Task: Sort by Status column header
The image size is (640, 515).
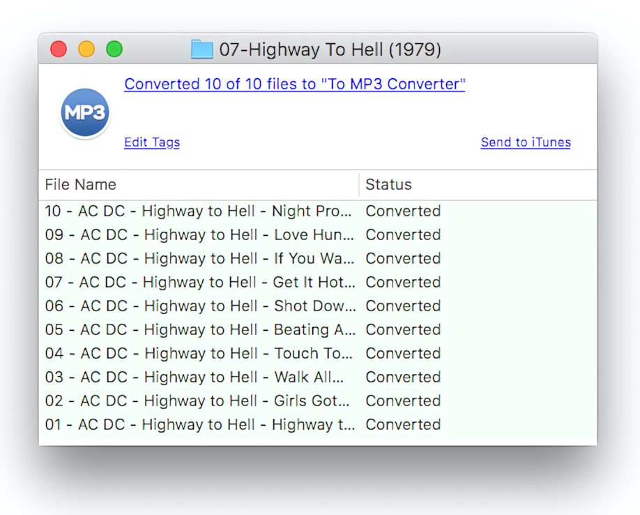Action: point(478,185)
